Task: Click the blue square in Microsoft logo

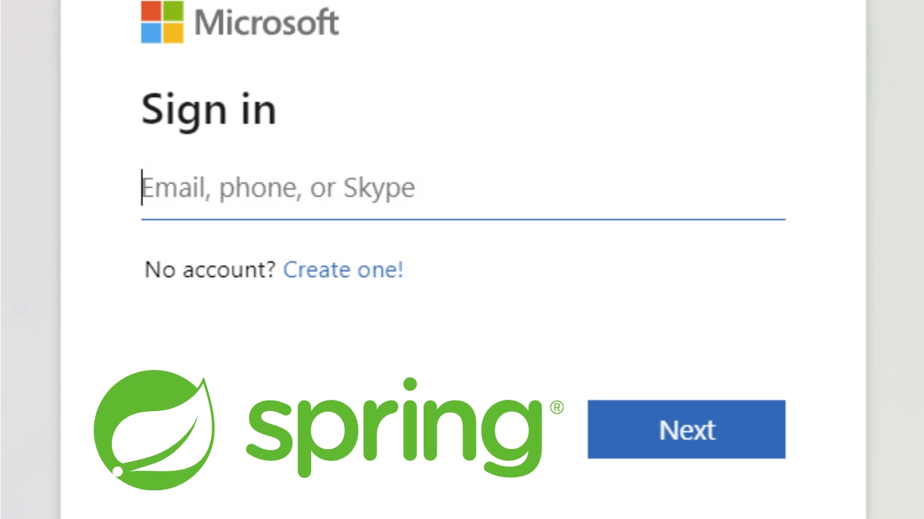Action: pyautogui.click(x=151, y=33)
